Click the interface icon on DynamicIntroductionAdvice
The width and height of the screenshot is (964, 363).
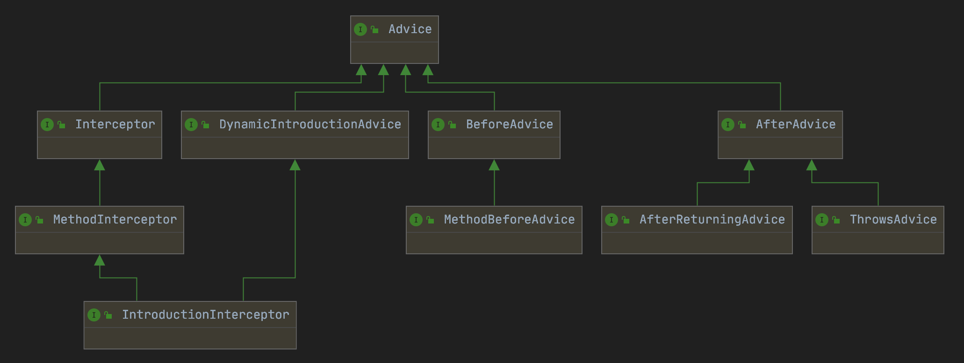(x=191, y=125)
